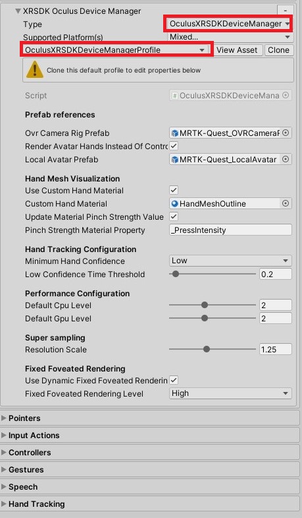Toggle Render Avatar Hands Instead Of Controllers checkbox
302x518 pixels.
click(174, 146)
